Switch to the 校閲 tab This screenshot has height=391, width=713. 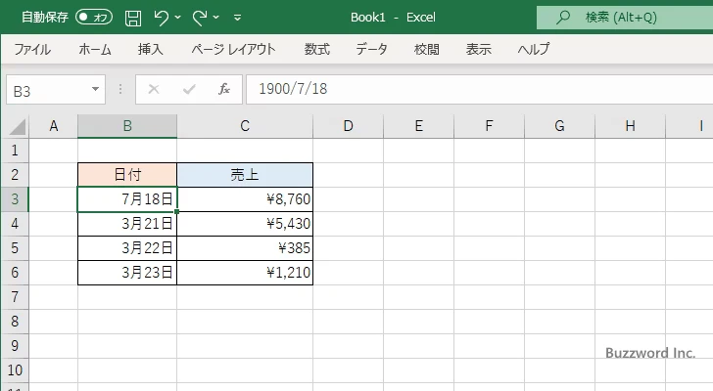coord(427,49)
